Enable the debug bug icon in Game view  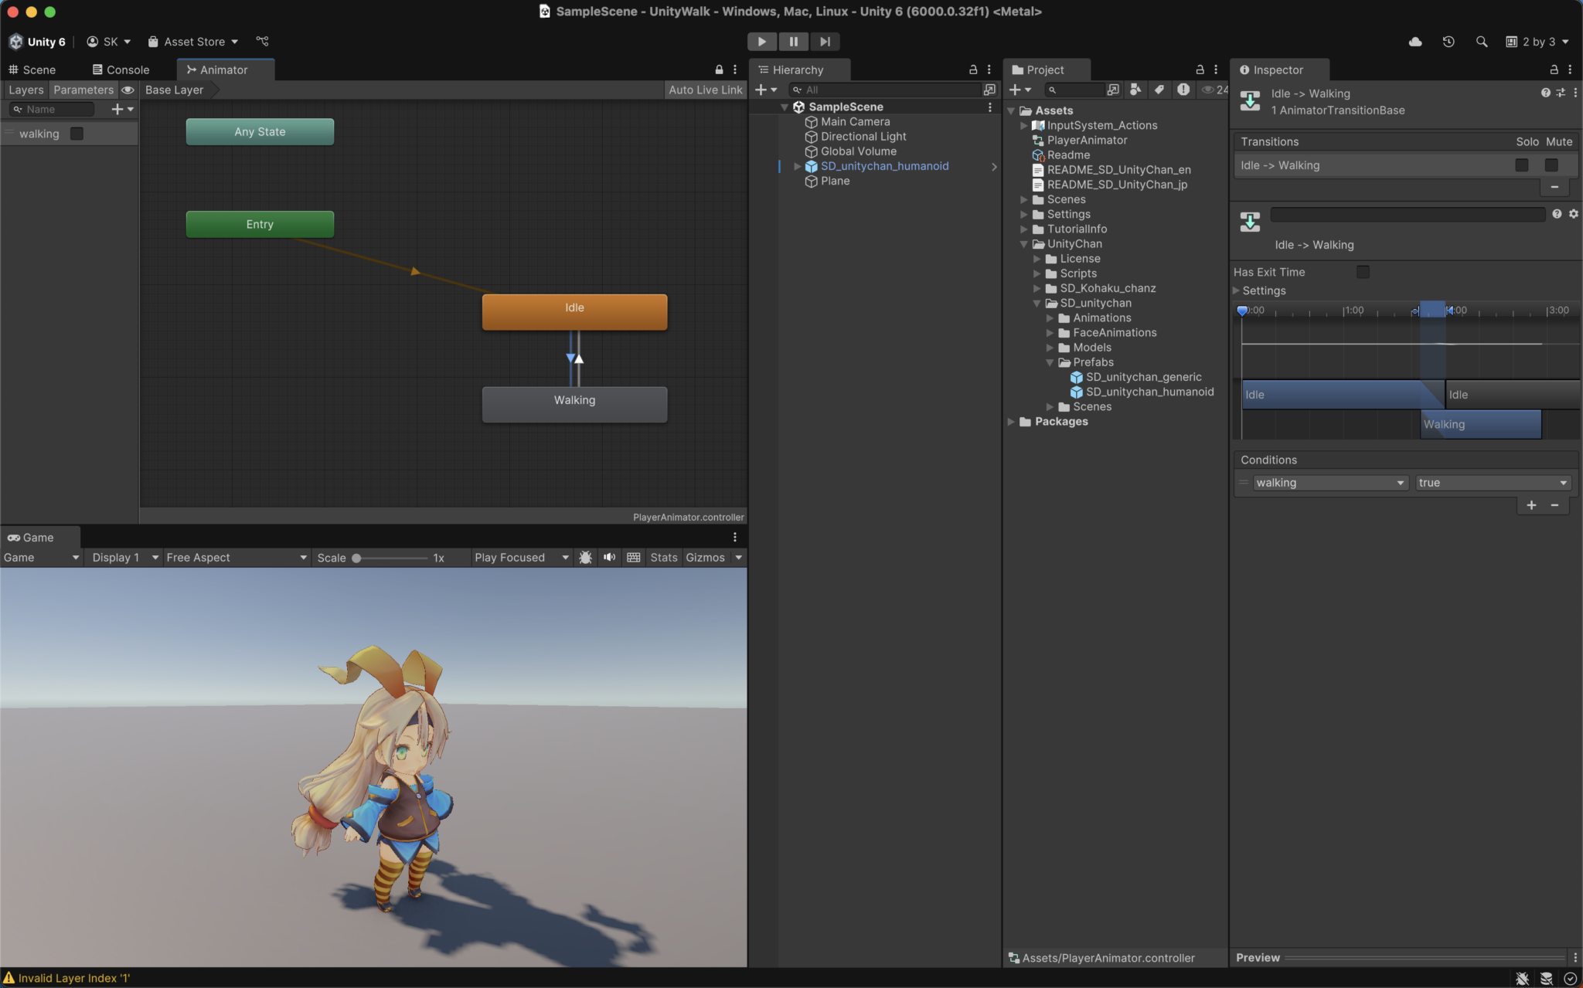[585, 557]
